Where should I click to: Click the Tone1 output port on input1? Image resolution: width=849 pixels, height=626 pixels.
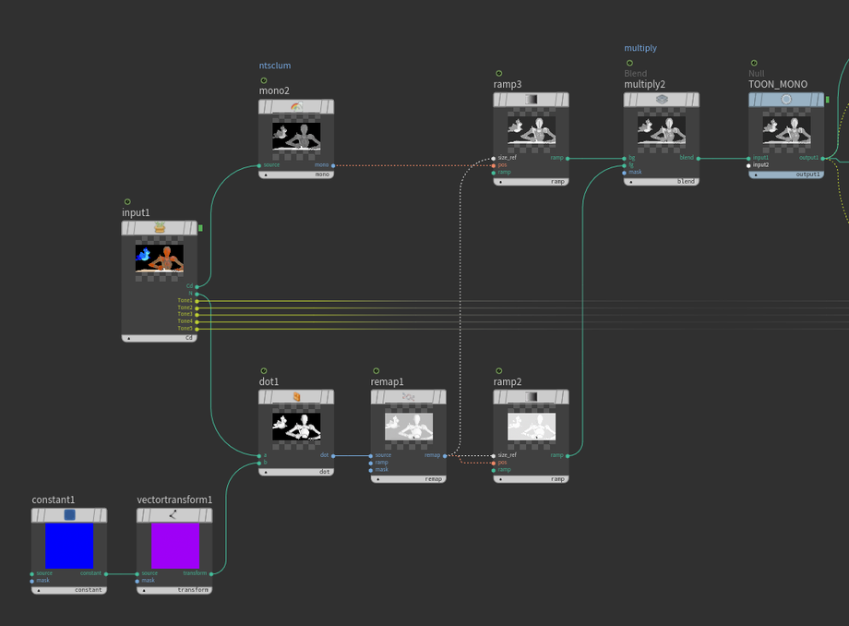click(x=197, y=300)
